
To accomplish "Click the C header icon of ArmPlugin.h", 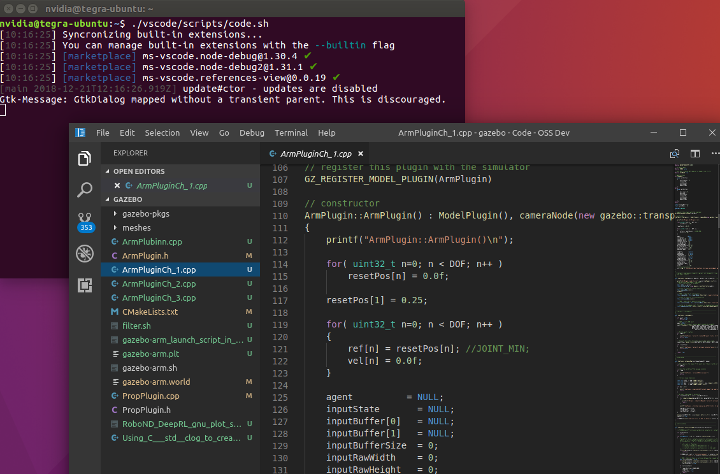I will click(x=115, y=256).
